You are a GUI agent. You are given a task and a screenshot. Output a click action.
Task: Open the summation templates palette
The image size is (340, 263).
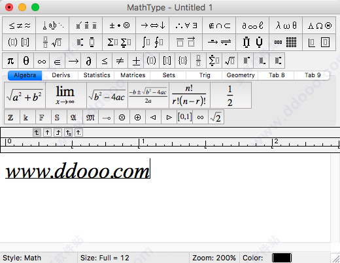pyautogui.click(x=119, y=42)
